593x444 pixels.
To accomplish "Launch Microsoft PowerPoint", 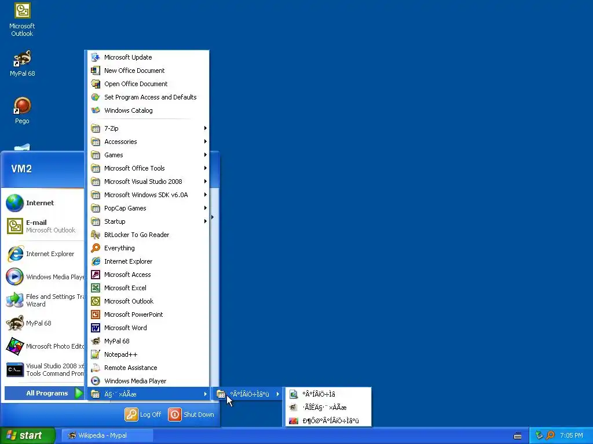I will pos(148,314).
